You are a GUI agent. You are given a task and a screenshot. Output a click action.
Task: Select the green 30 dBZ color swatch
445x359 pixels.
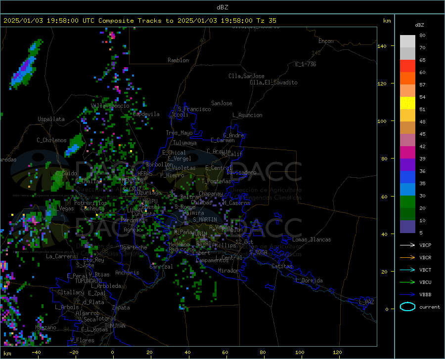pos(407,202)
